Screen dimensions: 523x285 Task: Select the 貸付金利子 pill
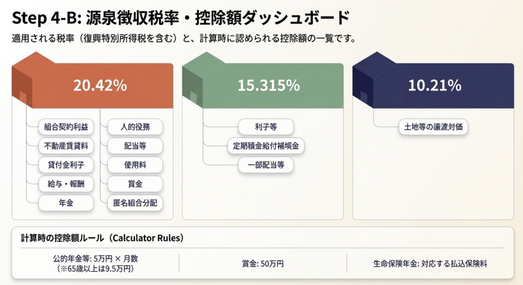click(x=66, y=165)
